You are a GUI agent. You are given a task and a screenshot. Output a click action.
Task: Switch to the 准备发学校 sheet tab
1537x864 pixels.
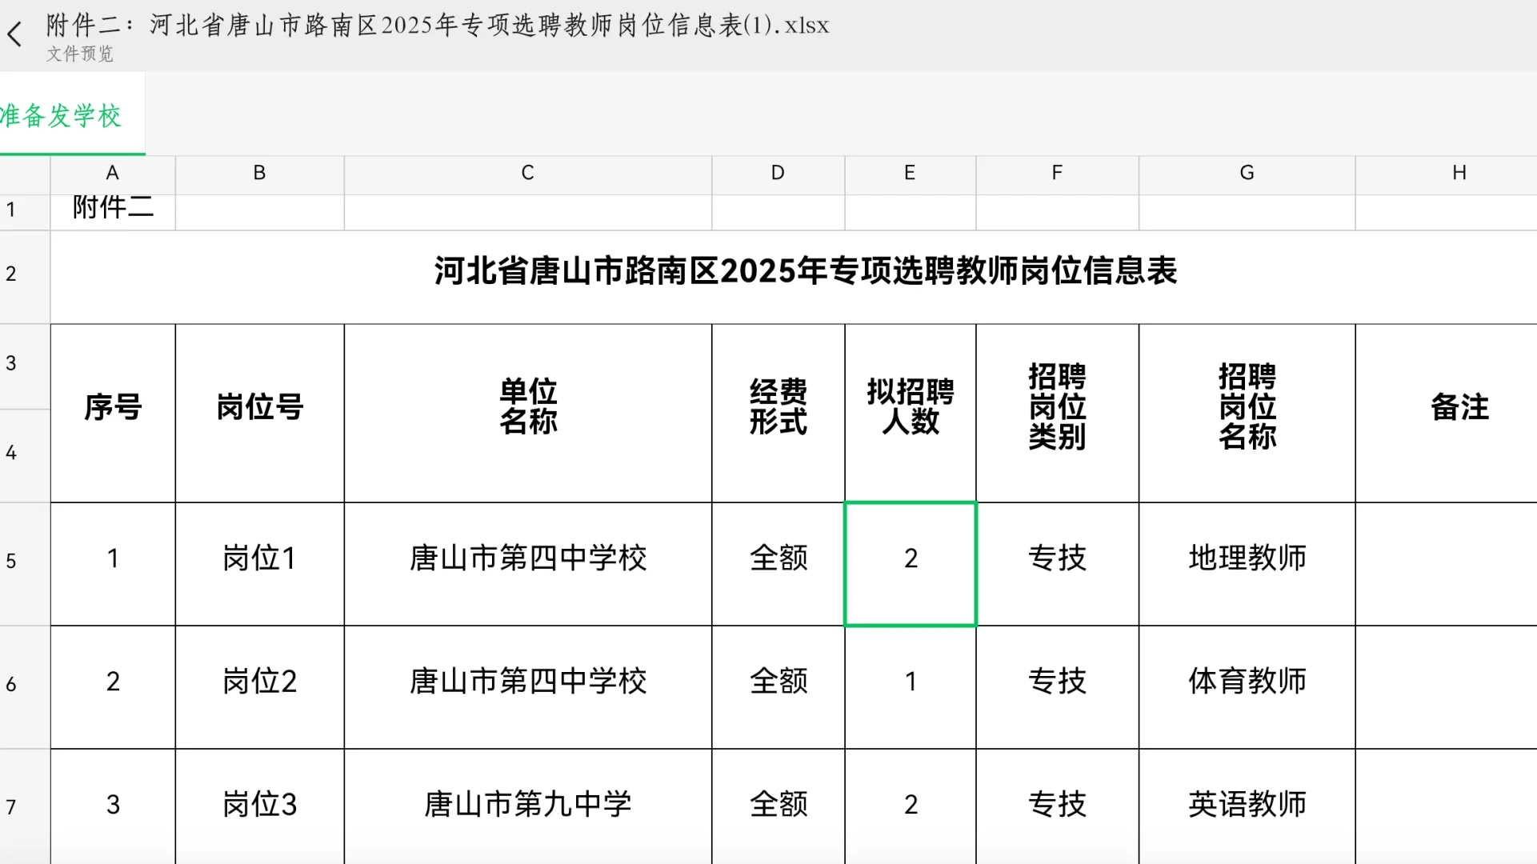click(x=72, y=114)
